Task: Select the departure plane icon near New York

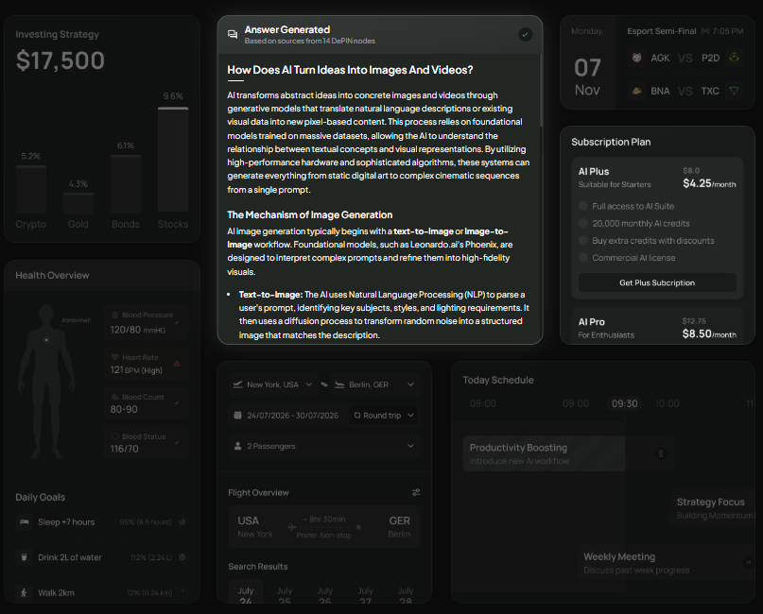Action: 237,384
